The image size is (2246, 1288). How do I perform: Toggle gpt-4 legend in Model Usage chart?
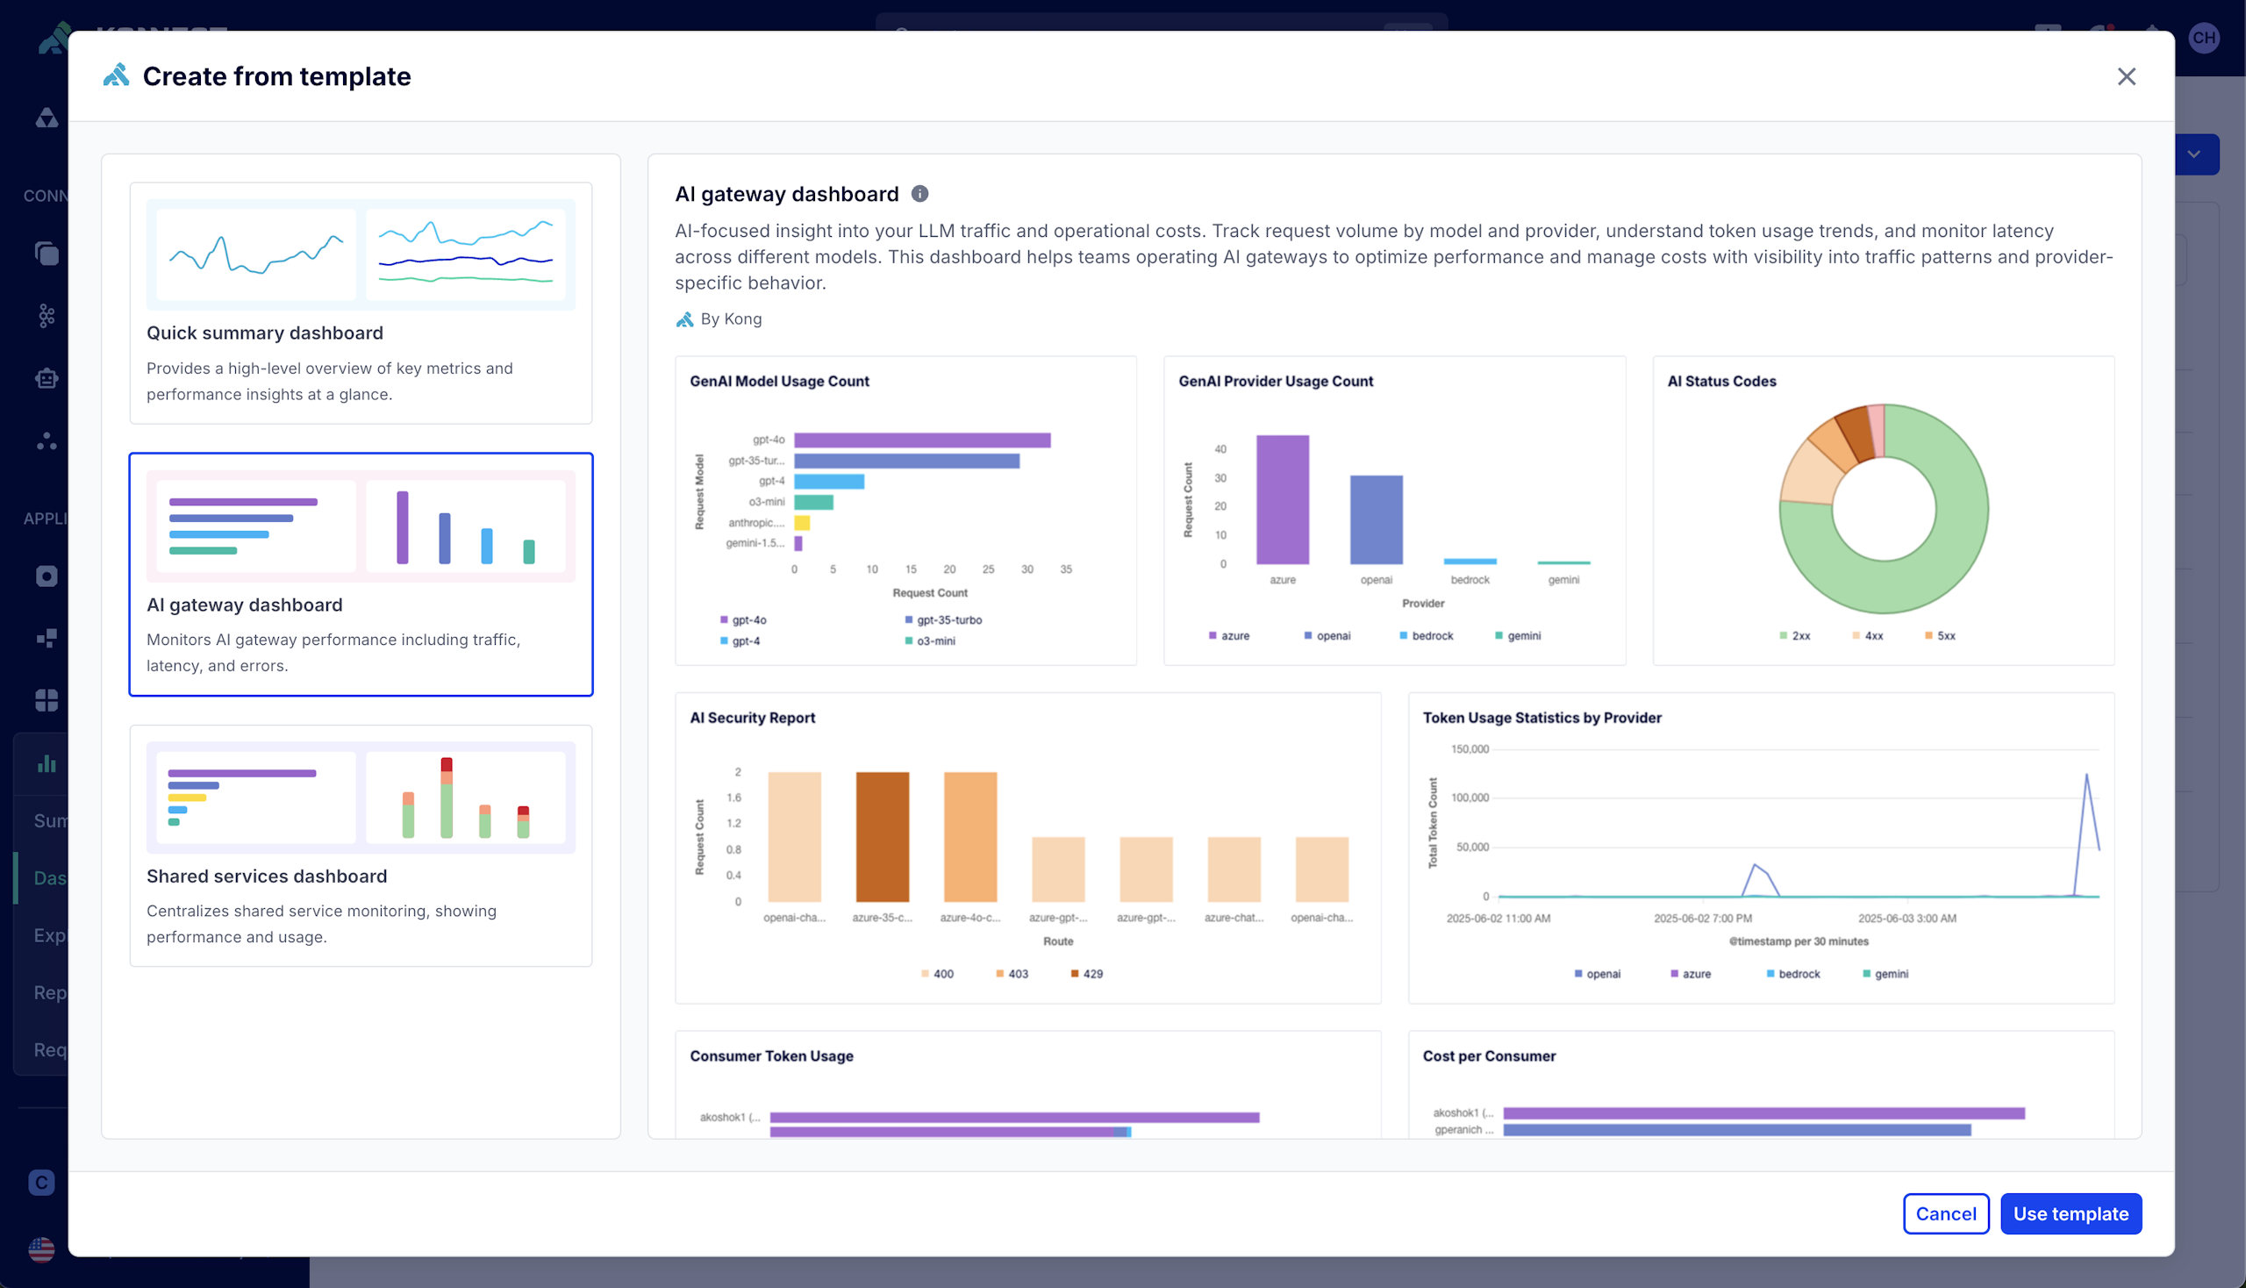(x=740, y=641)
